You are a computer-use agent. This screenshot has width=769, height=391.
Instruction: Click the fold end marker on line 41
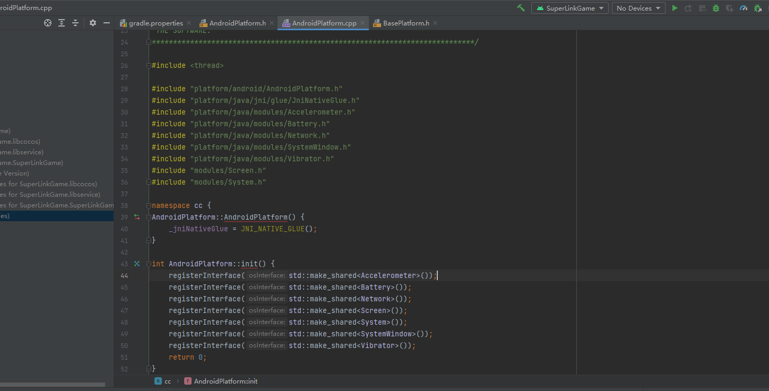click(x=149, y=240)
